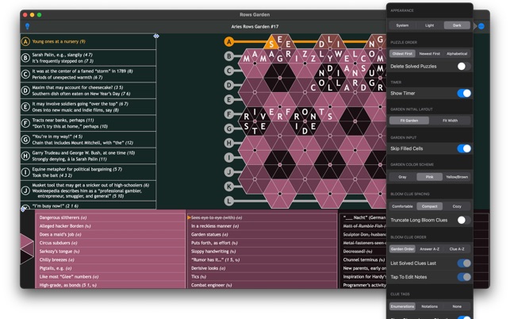Toggle Truncate Long Bloom Clues on
This screenshot has width=510, height=319.
click(x=462, y=220)
